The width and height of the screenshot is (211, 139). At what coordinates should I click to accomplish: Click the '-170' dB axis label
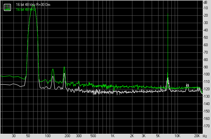point(206,126)
